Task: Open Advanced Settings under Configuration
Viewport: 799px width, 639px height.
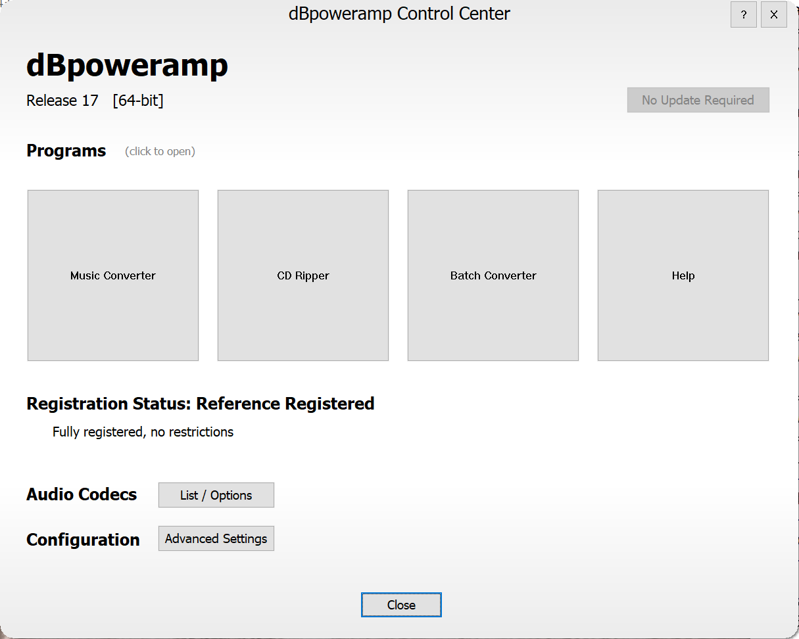Action: (x=216, y=538)
